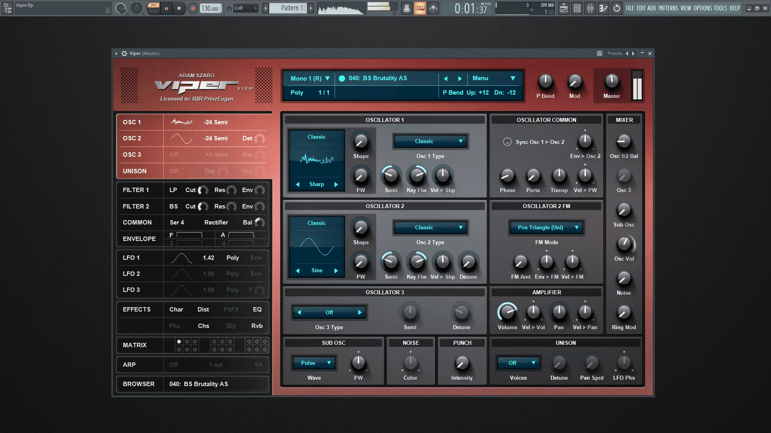Open the OPTIONS menu

(703, 8)
